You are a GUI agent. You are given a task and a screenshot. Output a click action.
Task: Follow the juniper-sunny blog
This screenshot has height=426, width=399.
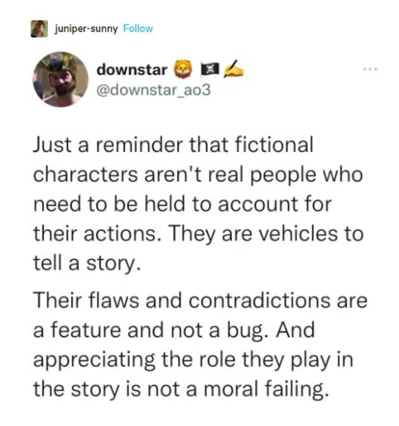pos(137,29)
